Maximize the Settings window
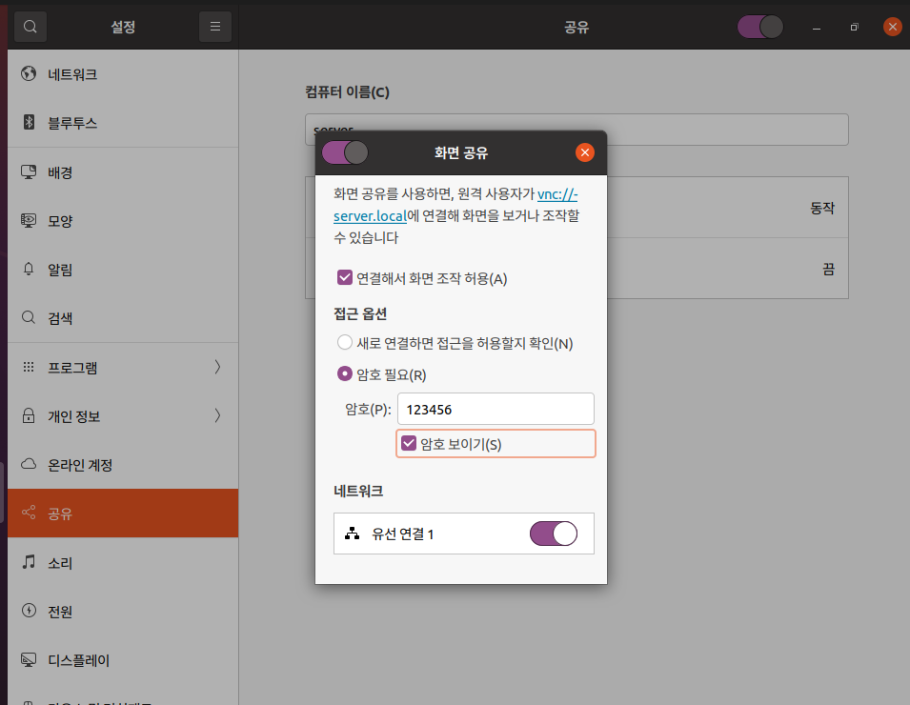 855,28
